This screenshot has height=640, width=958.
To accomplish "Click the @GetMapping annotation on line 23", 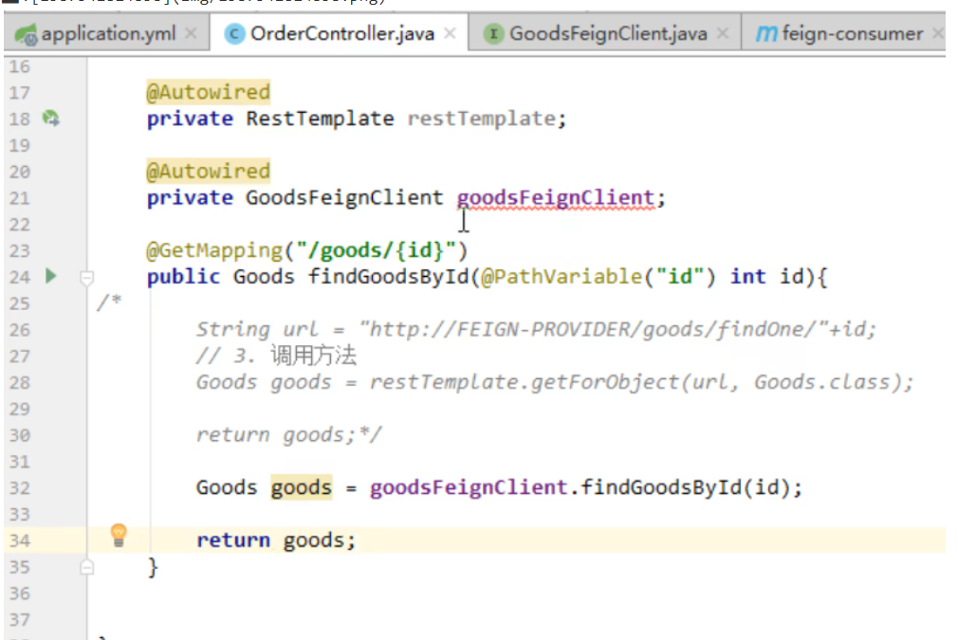I will tap(214, 250).
